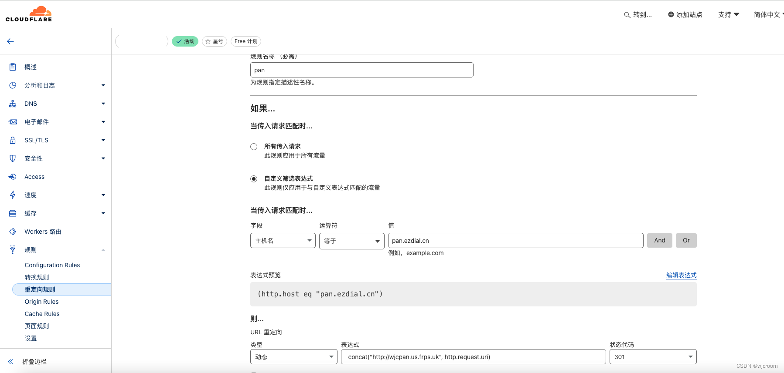Click the 值 field with pan.ezdial.cn
The width and height of the screenshot is (784, 373).
[x=516, y=241]
